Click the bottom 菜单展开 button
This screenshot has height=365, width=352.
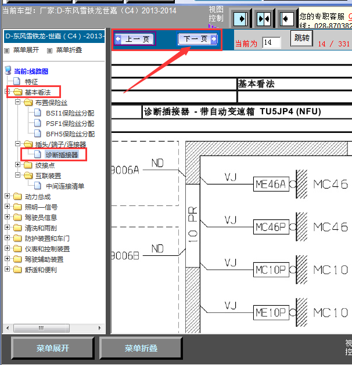(x=53, y=348)
